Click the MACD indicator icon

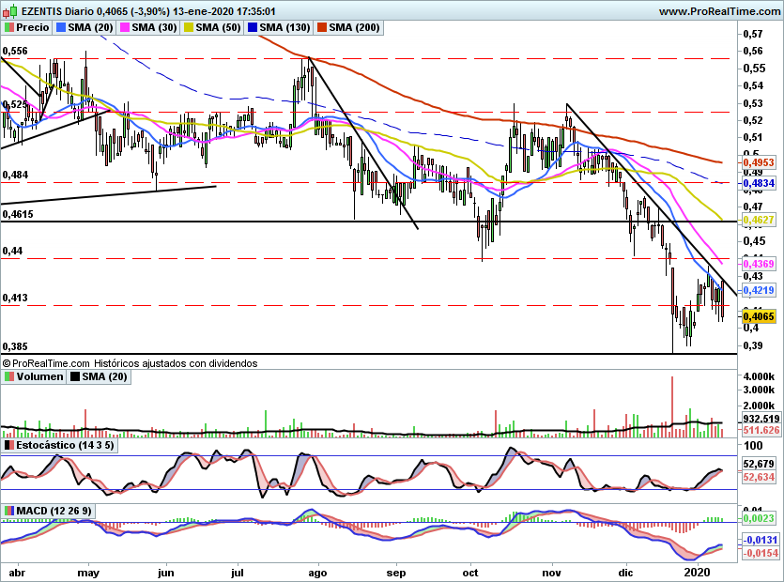pyautogui.click(x=9, y=511)
